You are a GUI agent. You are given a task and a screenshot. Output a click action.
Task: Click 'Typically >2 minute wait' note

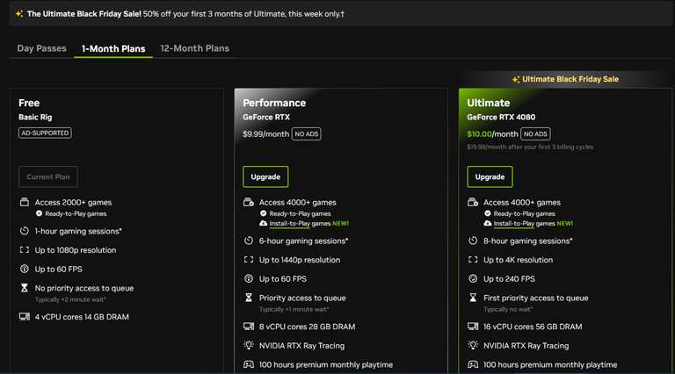click(70, 299)
